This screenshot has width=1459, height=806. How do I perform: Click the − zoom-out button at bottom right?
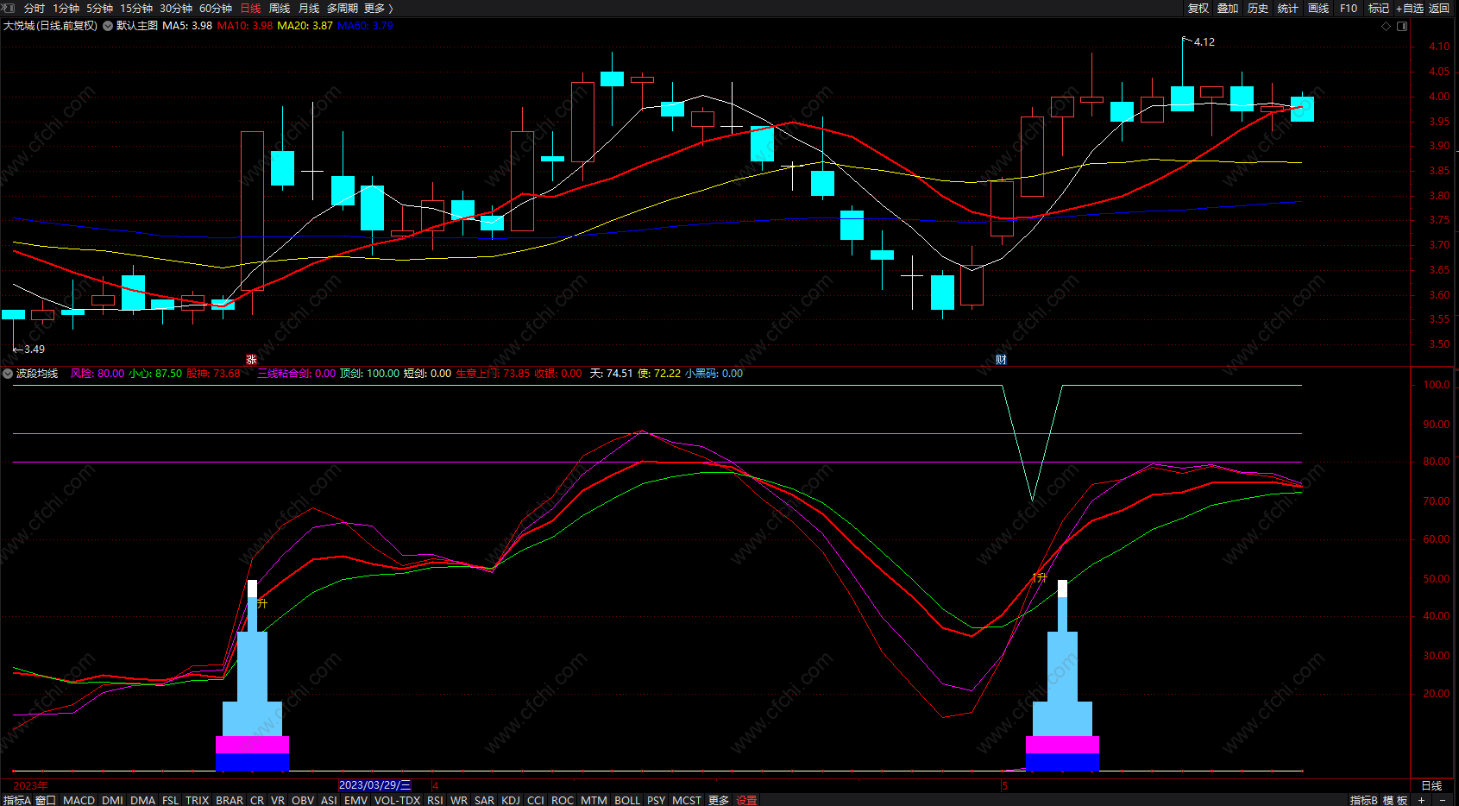[x=1443, y=800]
